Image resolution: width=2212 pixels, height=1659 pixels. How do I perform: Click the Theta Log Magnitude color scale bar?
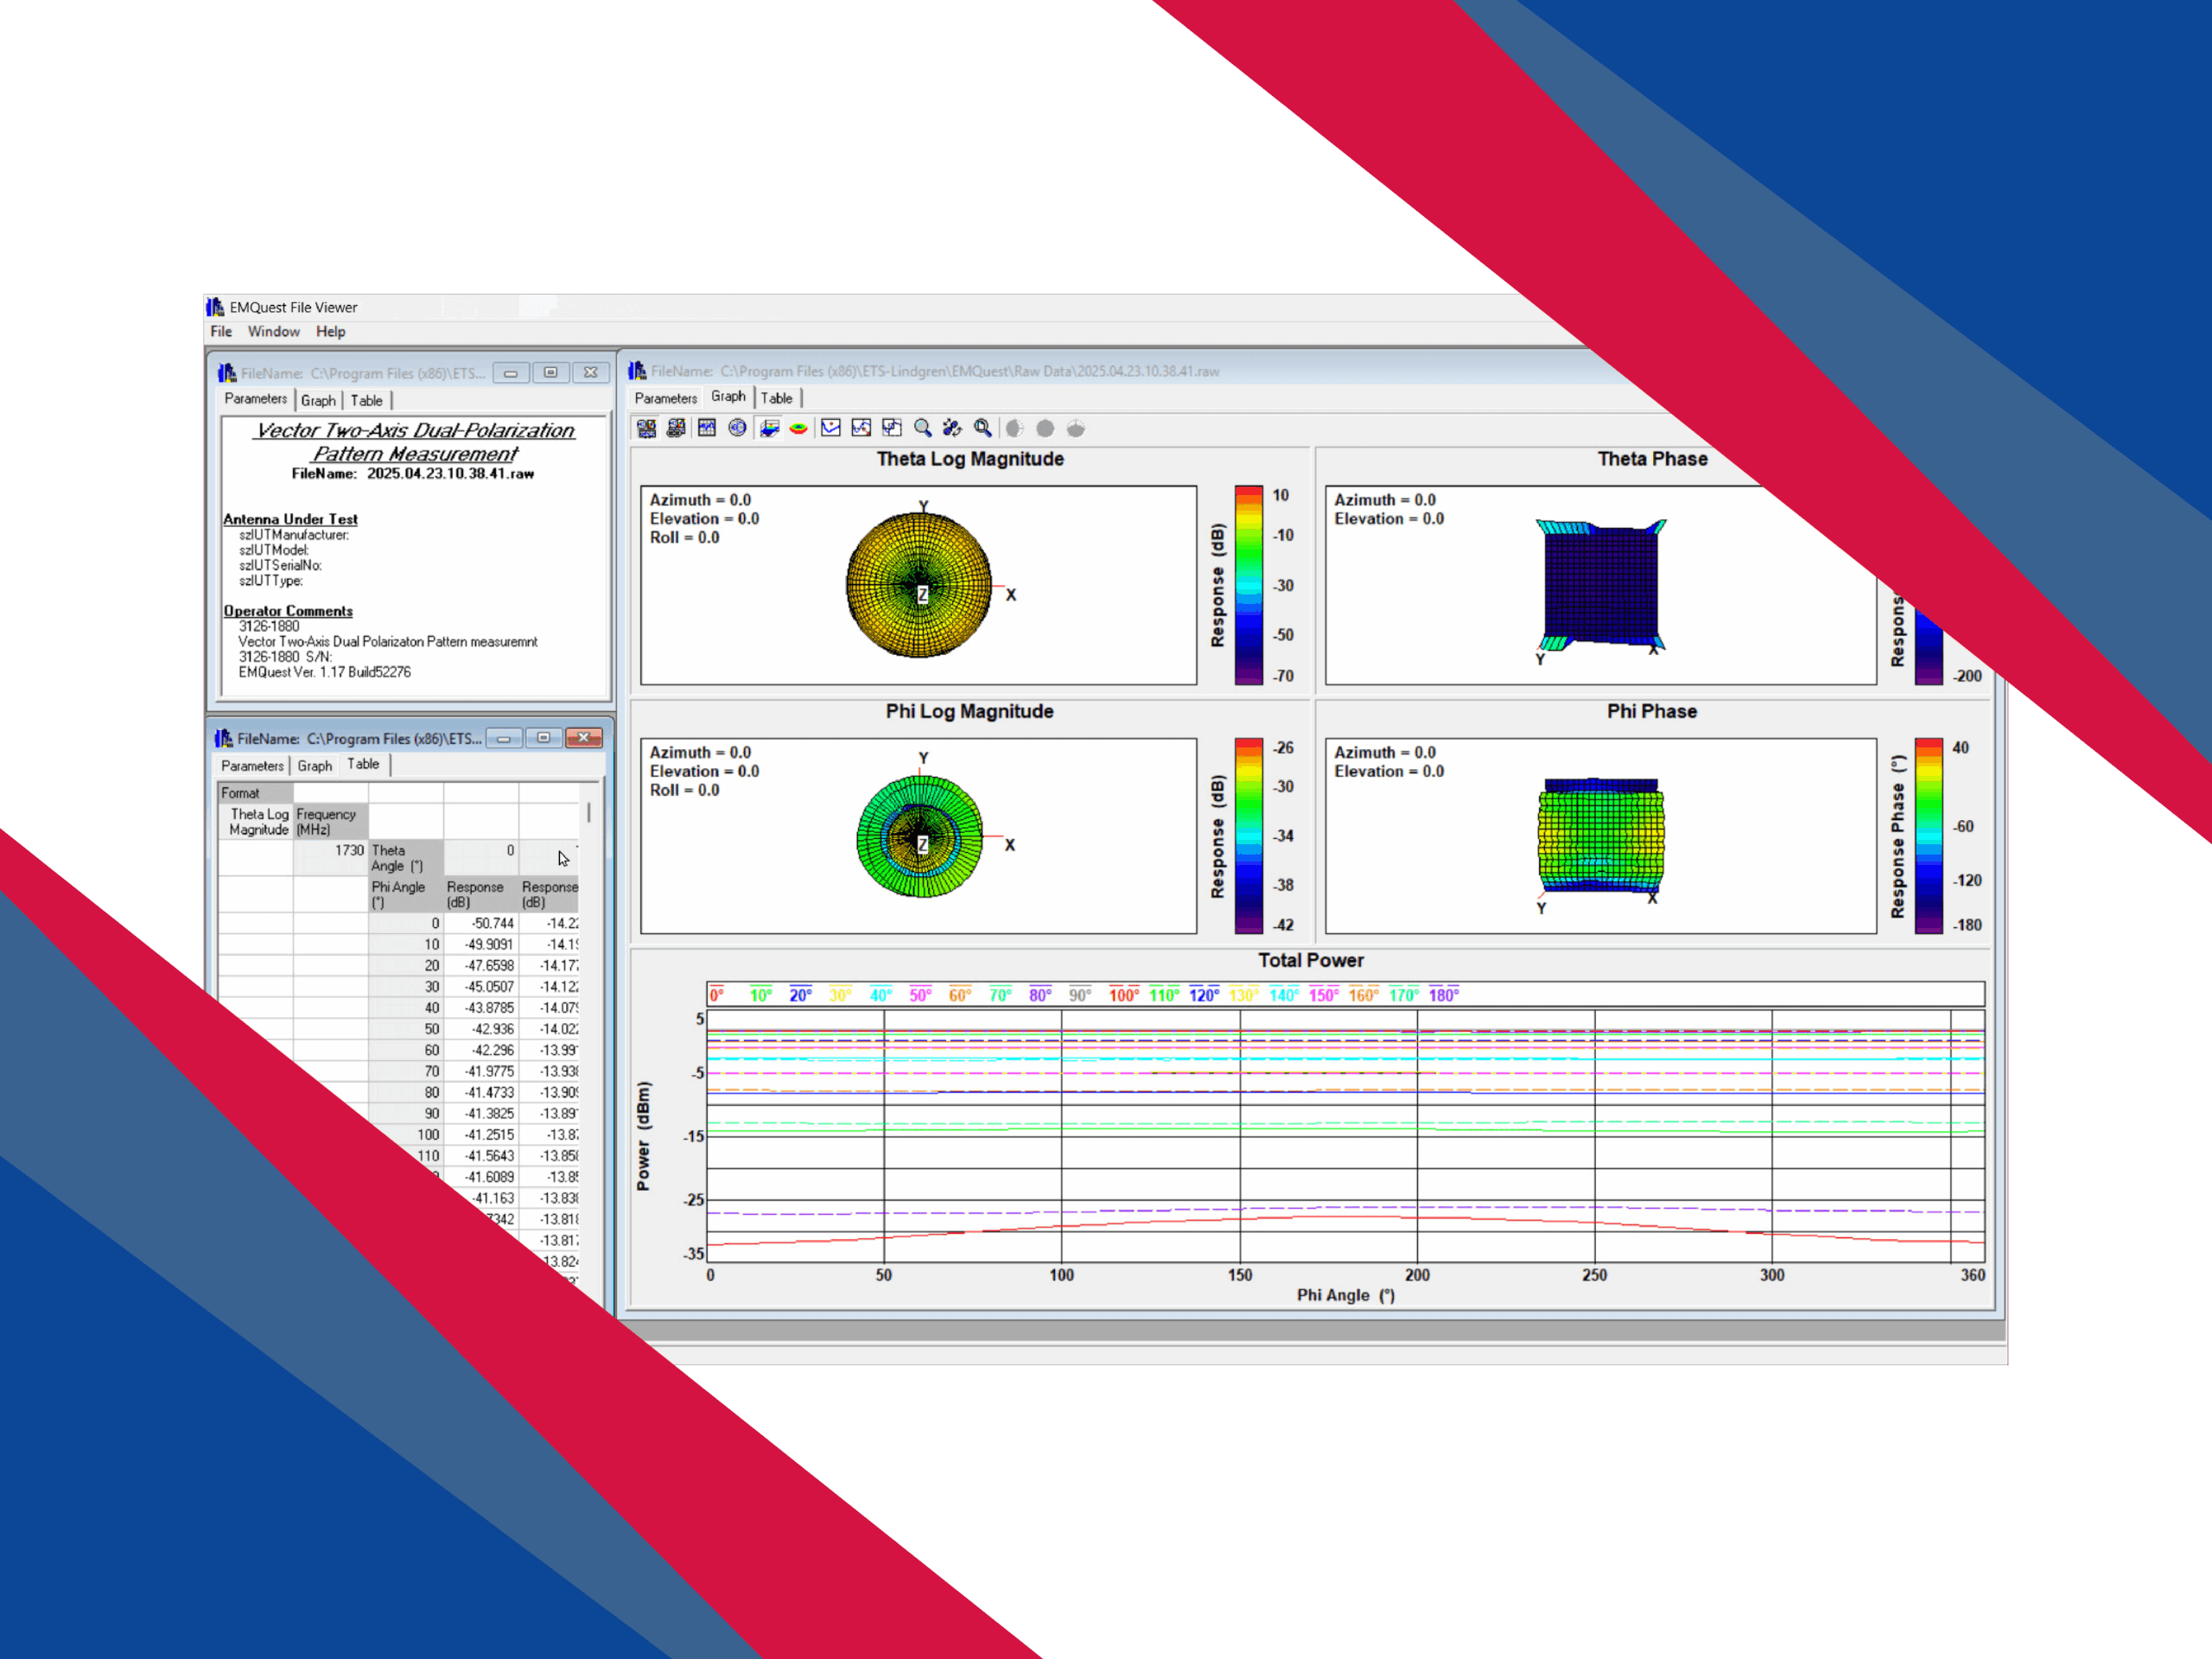coord(1248,585)
